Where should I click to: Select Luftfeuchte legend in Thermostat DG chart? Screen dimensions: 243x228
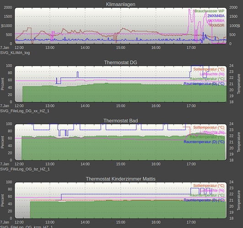(212, 74)
